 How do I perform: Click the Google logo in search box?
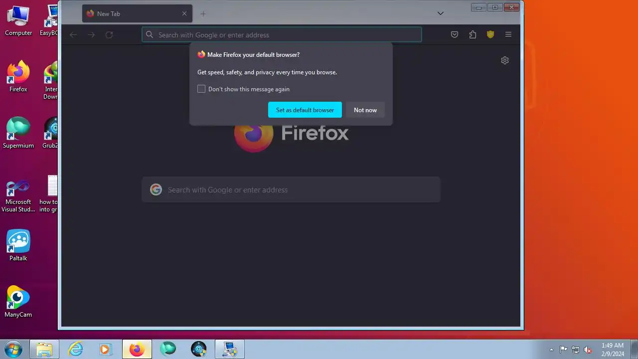(156, 189)
